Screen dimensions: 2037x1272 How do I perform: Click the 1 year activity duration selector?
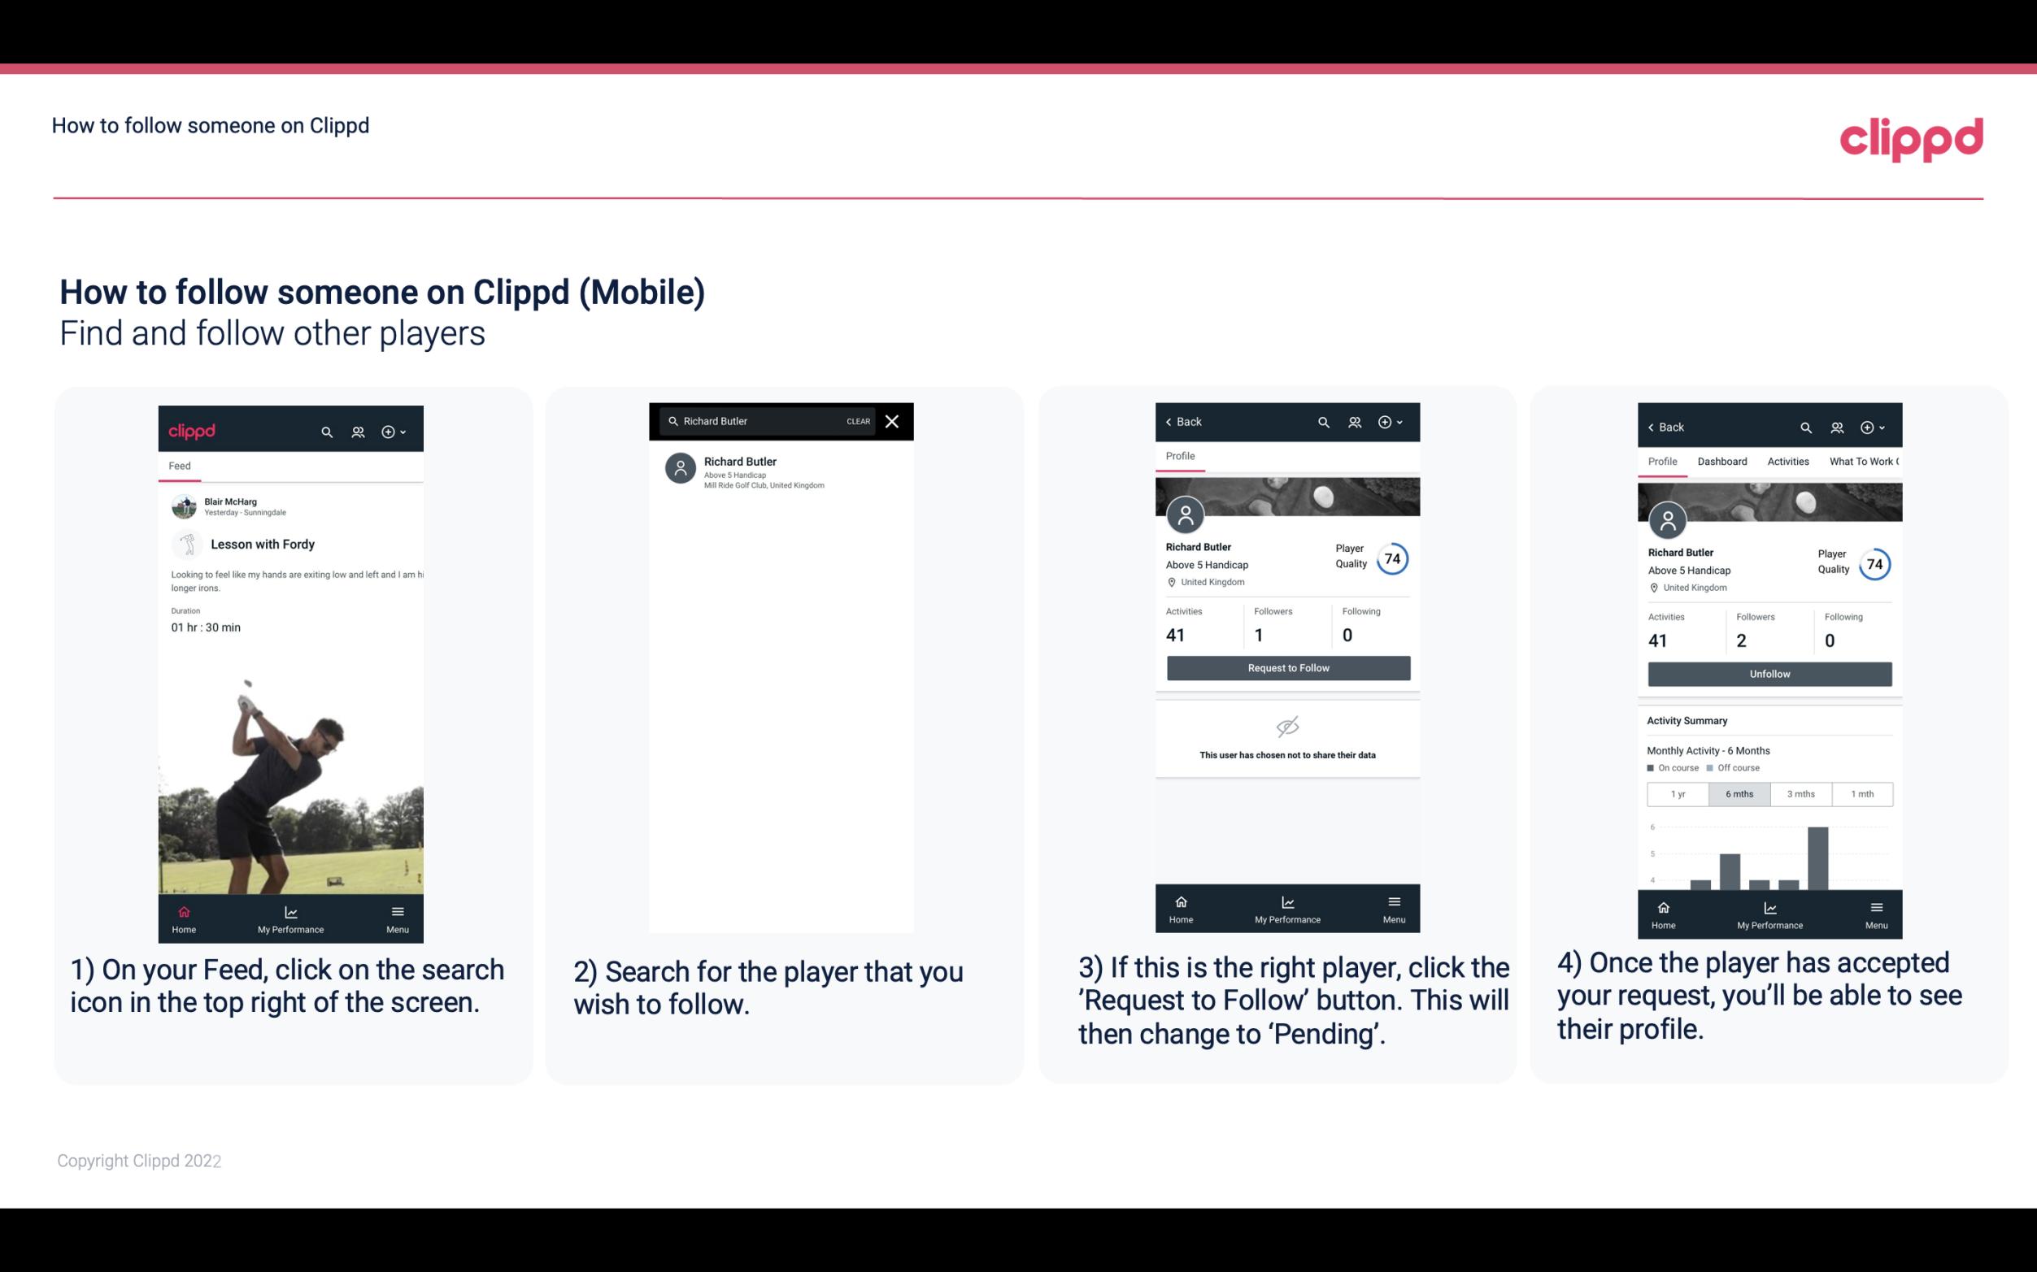pos(1677,792)
